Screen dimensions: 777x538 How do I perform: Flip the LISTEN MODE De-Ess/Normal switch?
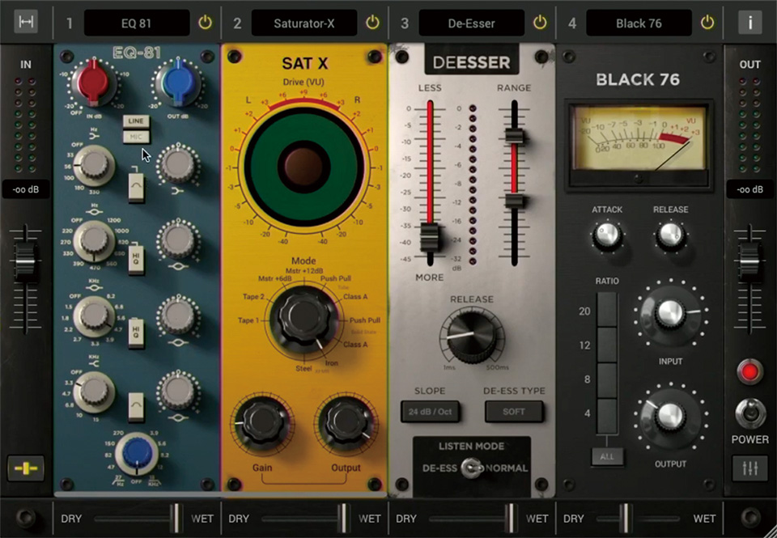[x=471, y=468]
